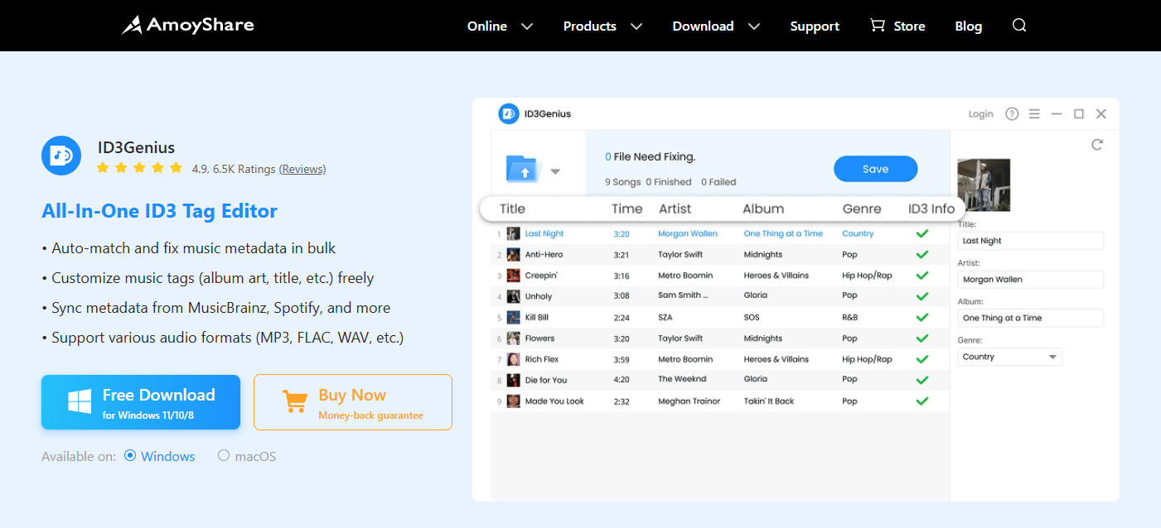Expand the Products menu chevron
Viewport: 1161px width, 528px height.
point(636,26)
